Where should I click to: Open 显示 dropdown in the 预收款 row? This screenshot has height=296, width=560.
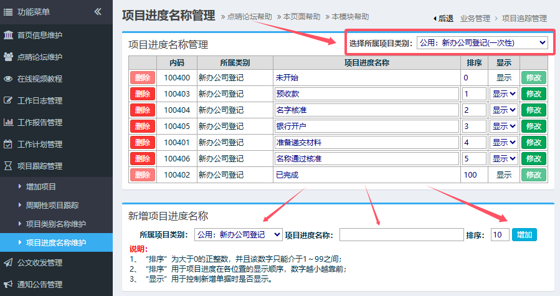point(503,93)
